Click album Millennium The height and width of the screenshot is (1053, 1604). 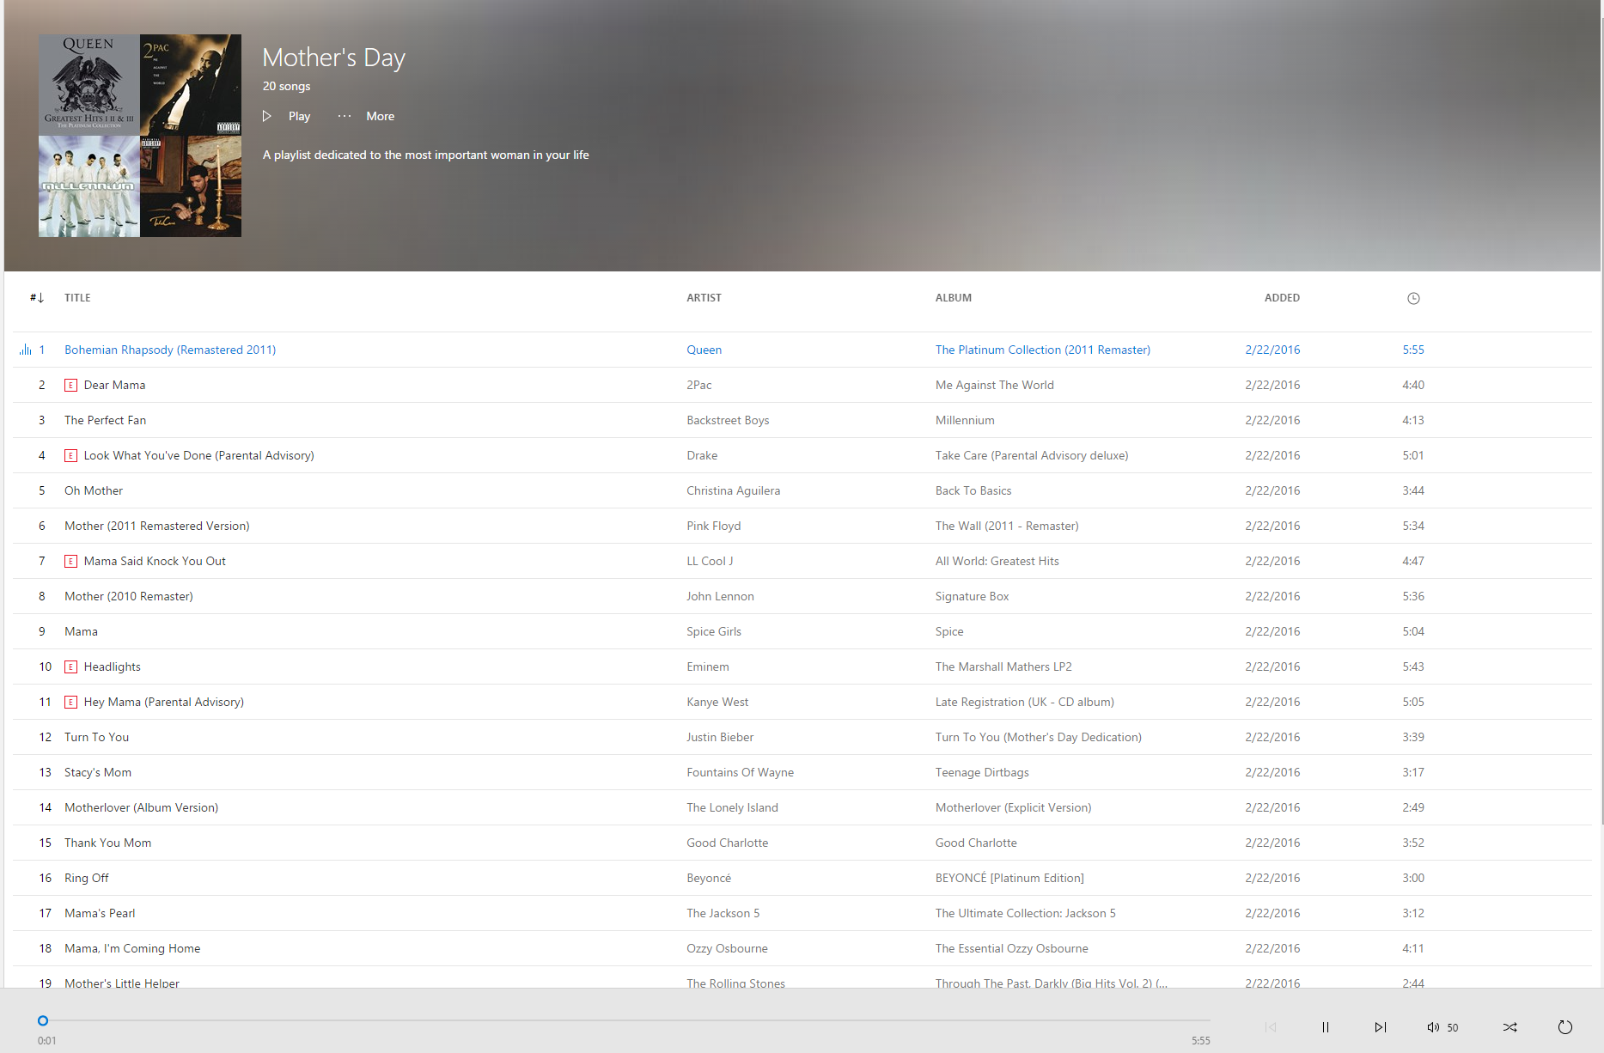coord(965,420)
